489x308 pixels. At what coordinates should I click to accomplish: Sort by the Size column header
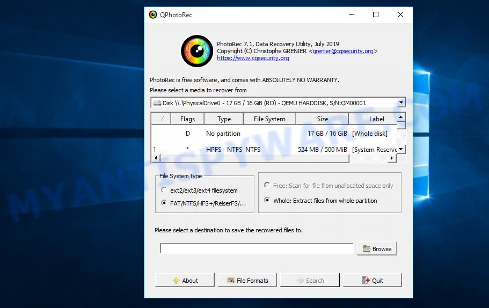click(x=322, y=119)
